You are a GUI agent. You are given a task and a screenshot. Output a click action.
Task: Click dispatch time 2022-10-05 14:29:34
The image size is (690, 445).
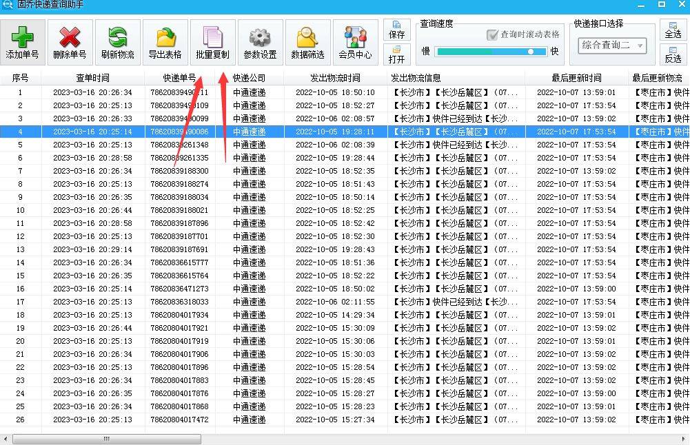click(335, 315)
